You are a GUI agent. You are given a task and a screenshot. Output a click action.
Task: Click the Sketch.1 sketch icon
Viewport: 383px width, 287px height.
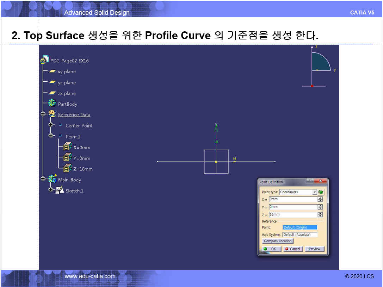tap(60, 190)
